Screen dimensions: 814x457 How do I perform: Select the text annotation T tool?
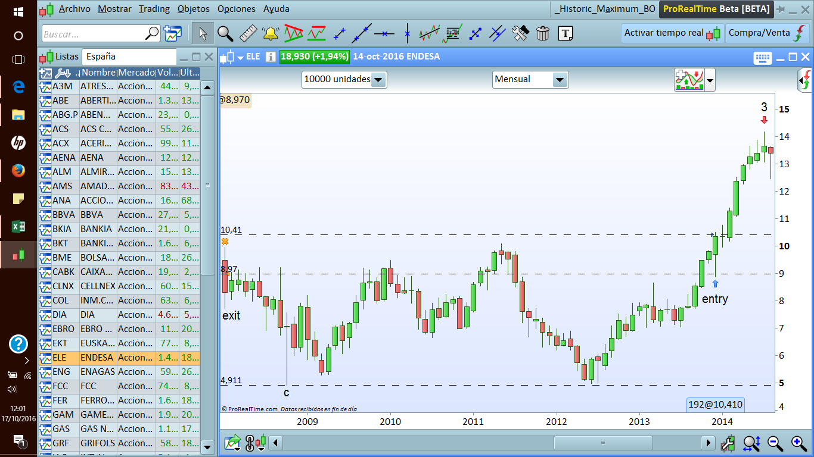coord(566,33)
